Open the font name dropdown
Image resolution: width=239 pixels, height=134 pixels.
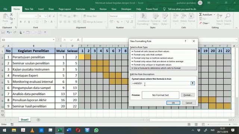pos(36,16)
